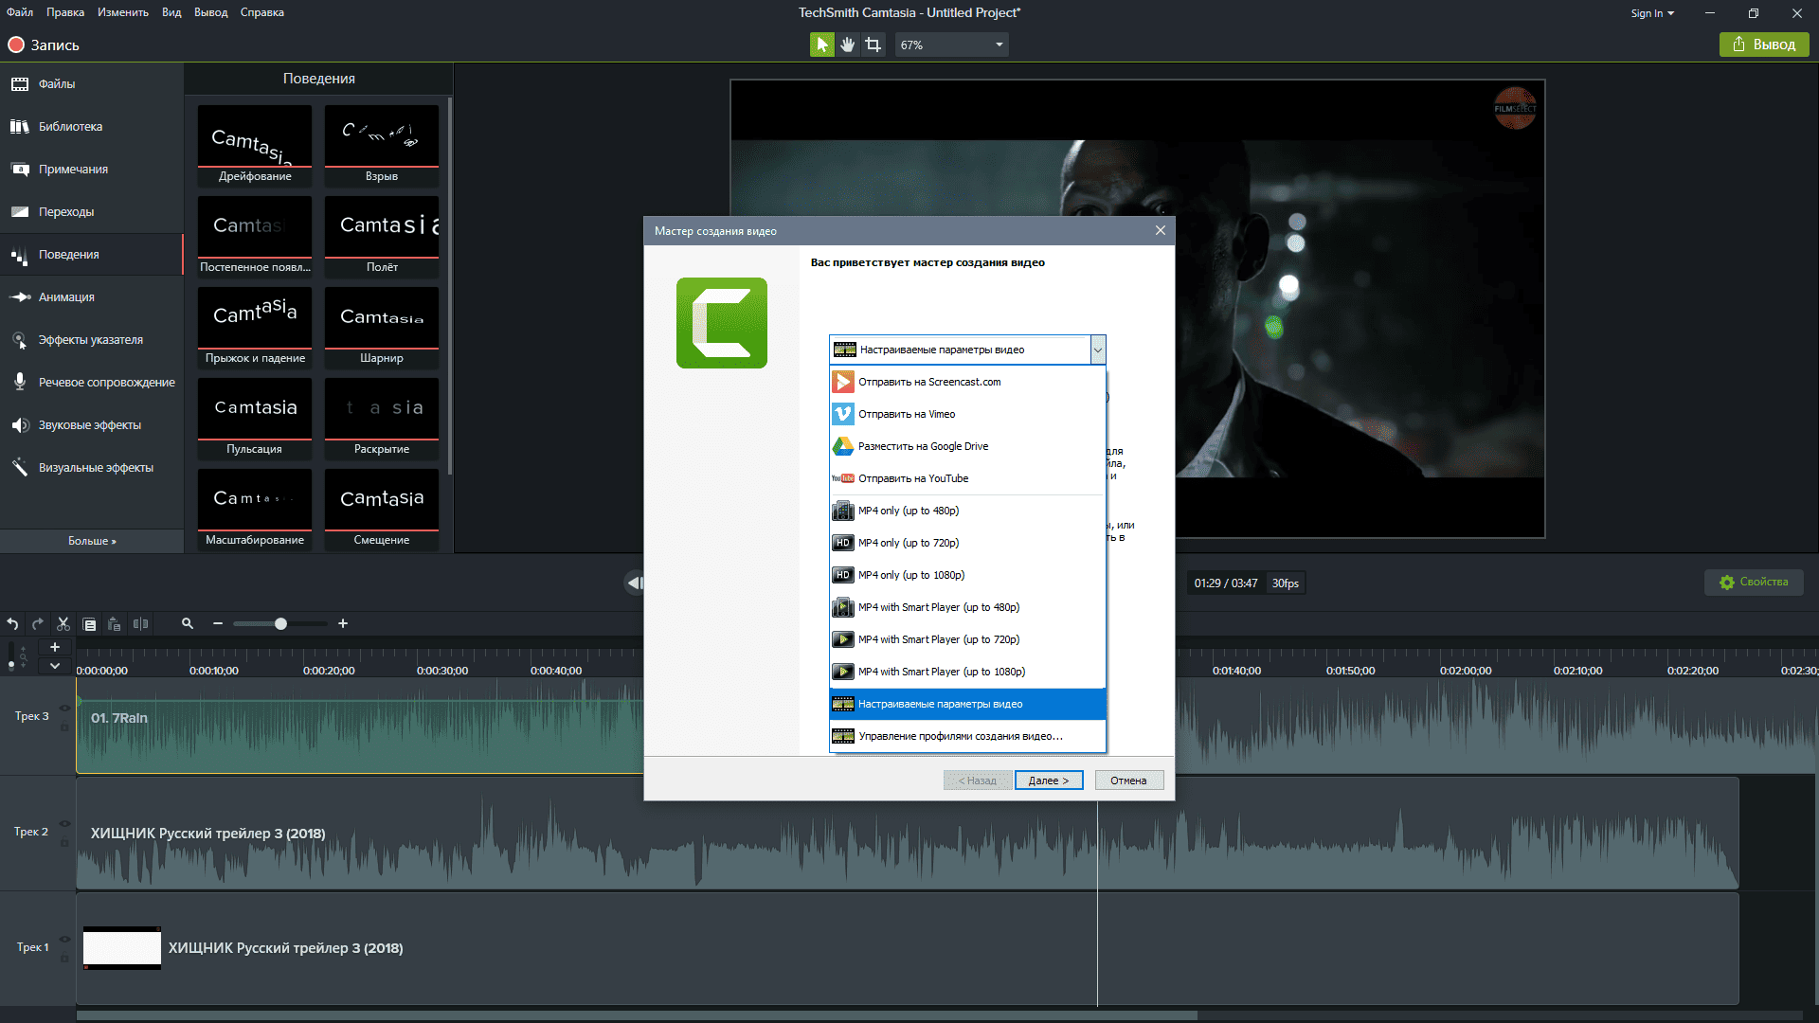Click the Далее > button
The width and height of the screenshot is (1819, 1023).
(1049, 781)
